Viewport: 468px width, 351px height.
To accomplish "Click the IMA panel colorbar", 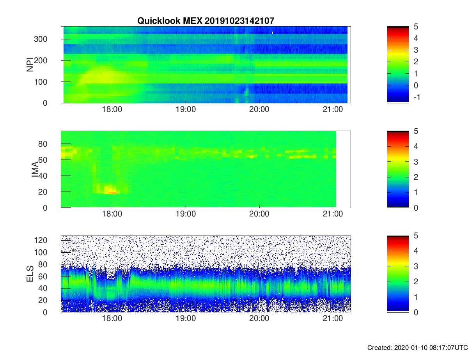I will (x=398, y=169).
